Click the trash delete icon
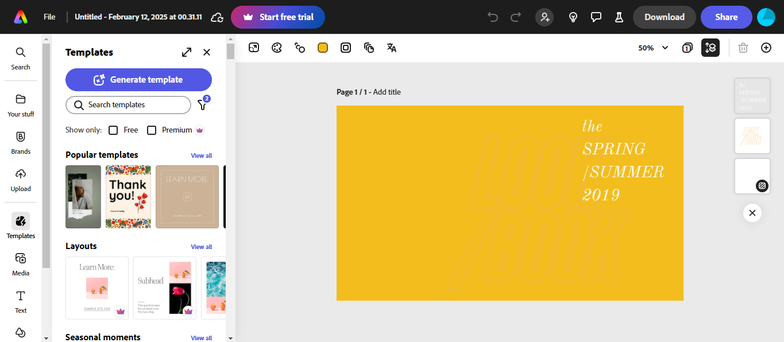Viewport: 784px width, 342px height. point(743,48)
